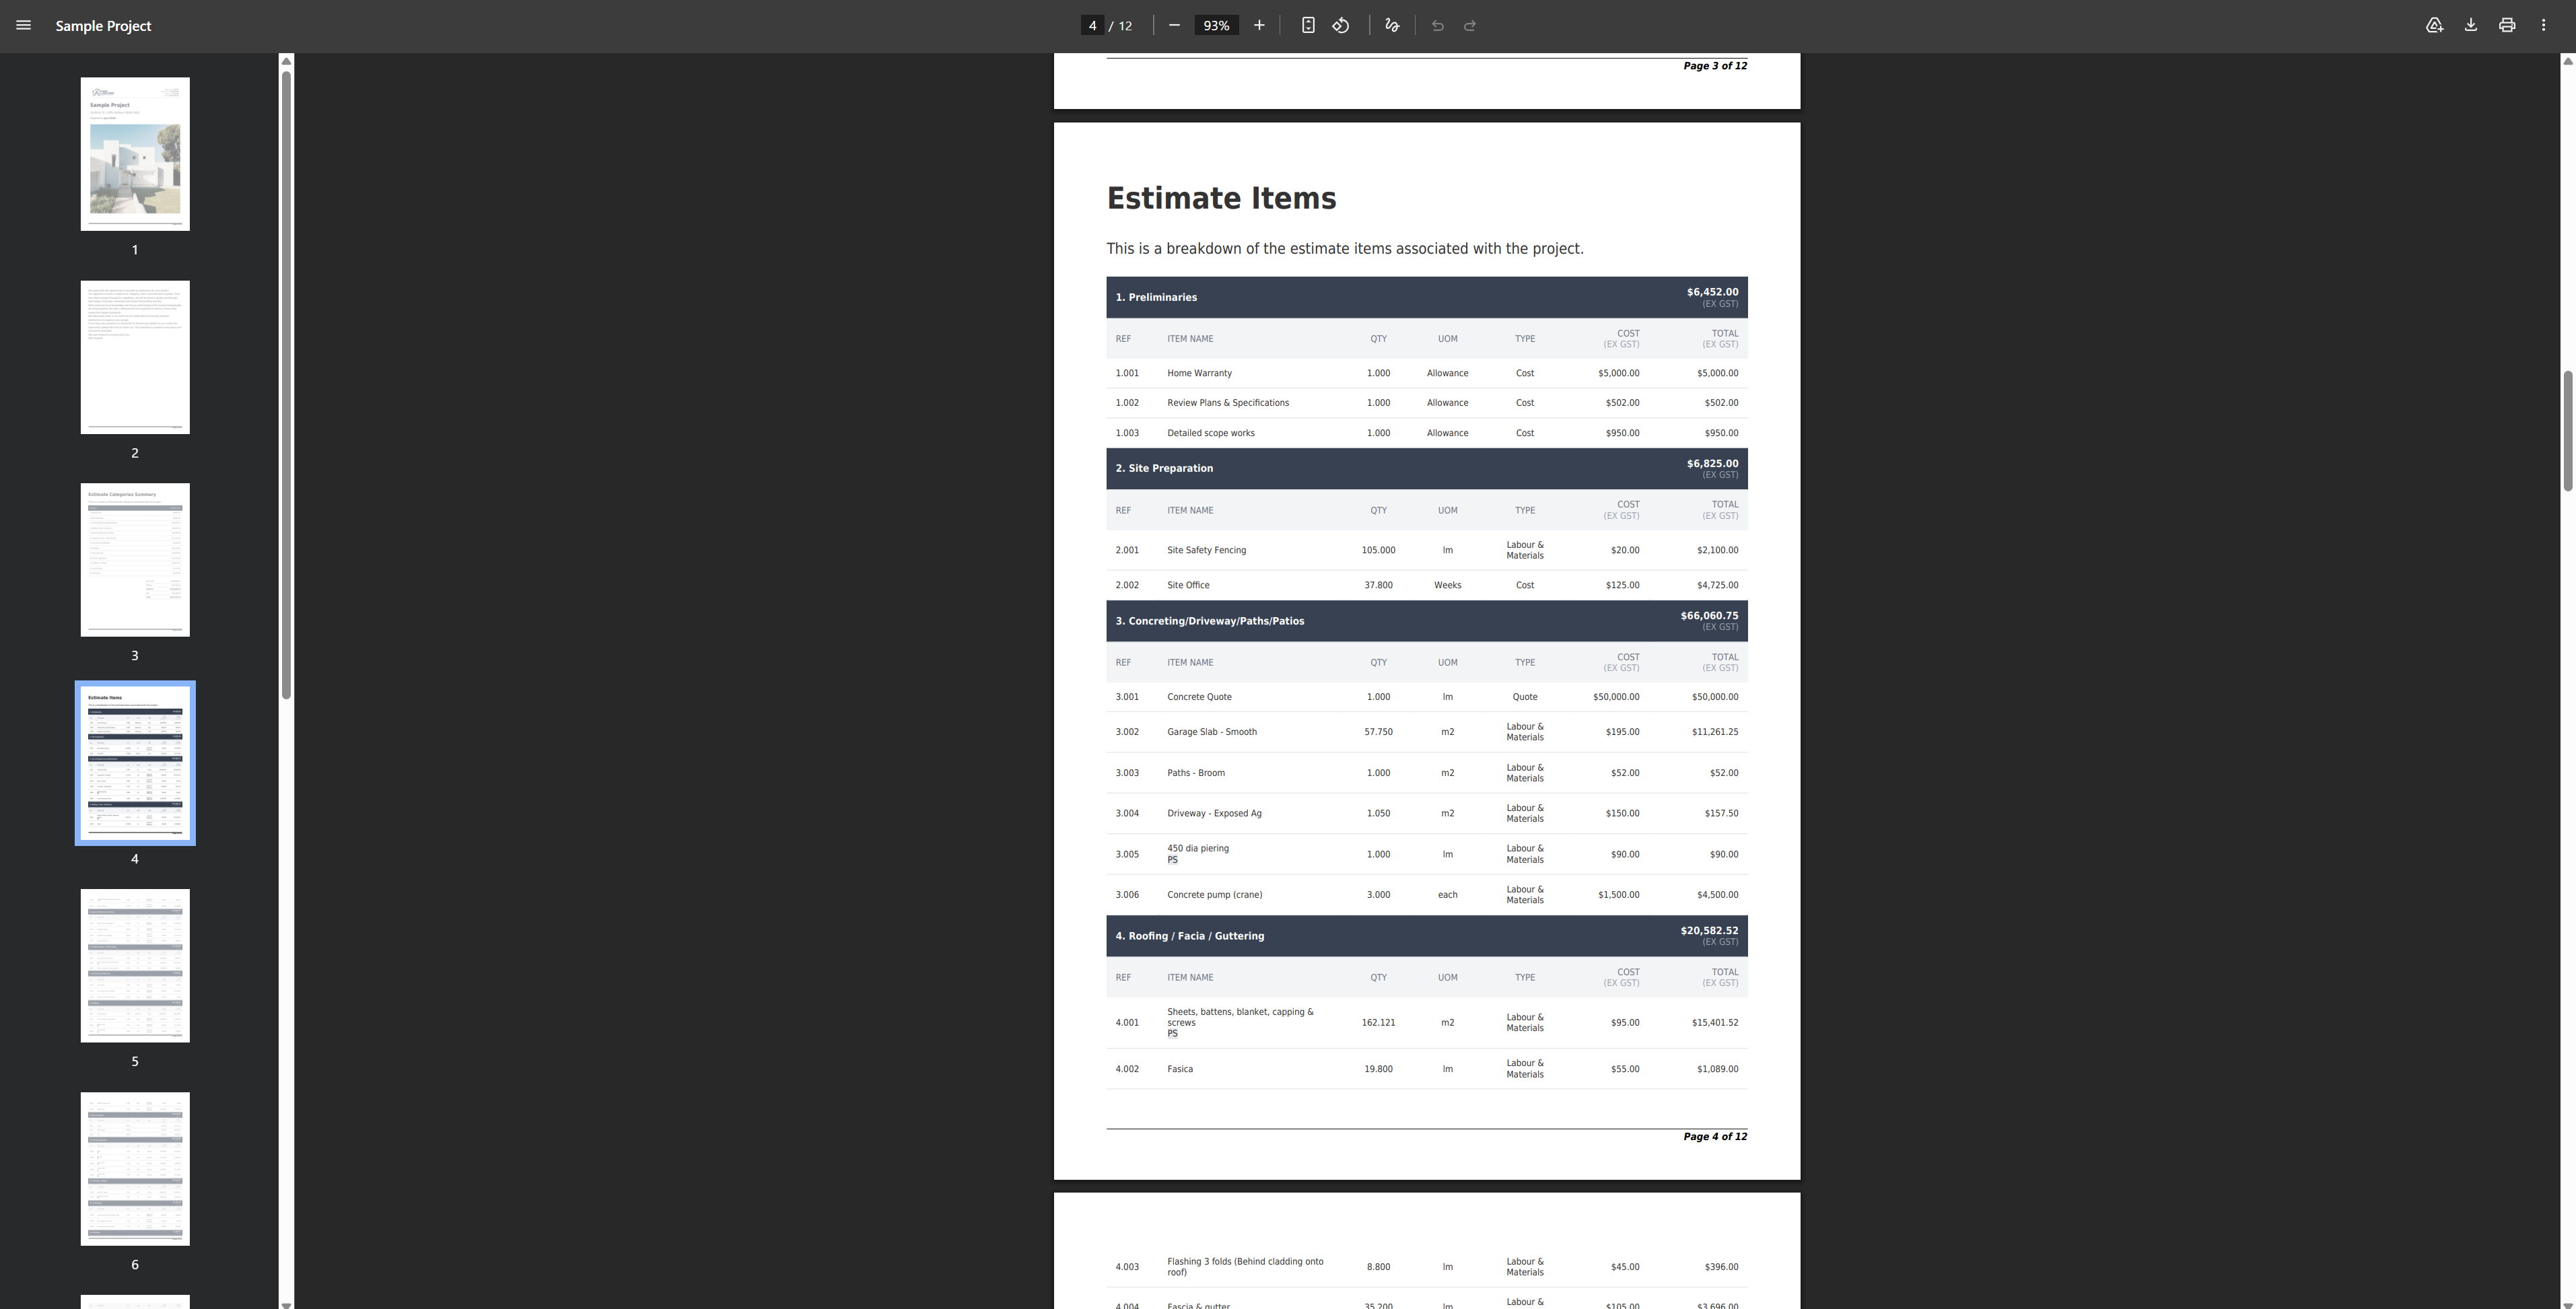This screenshot has height=1309, width=2576.
Task: Click the $6,825.00 Site Preparation total
Action: pos(1712,463)
